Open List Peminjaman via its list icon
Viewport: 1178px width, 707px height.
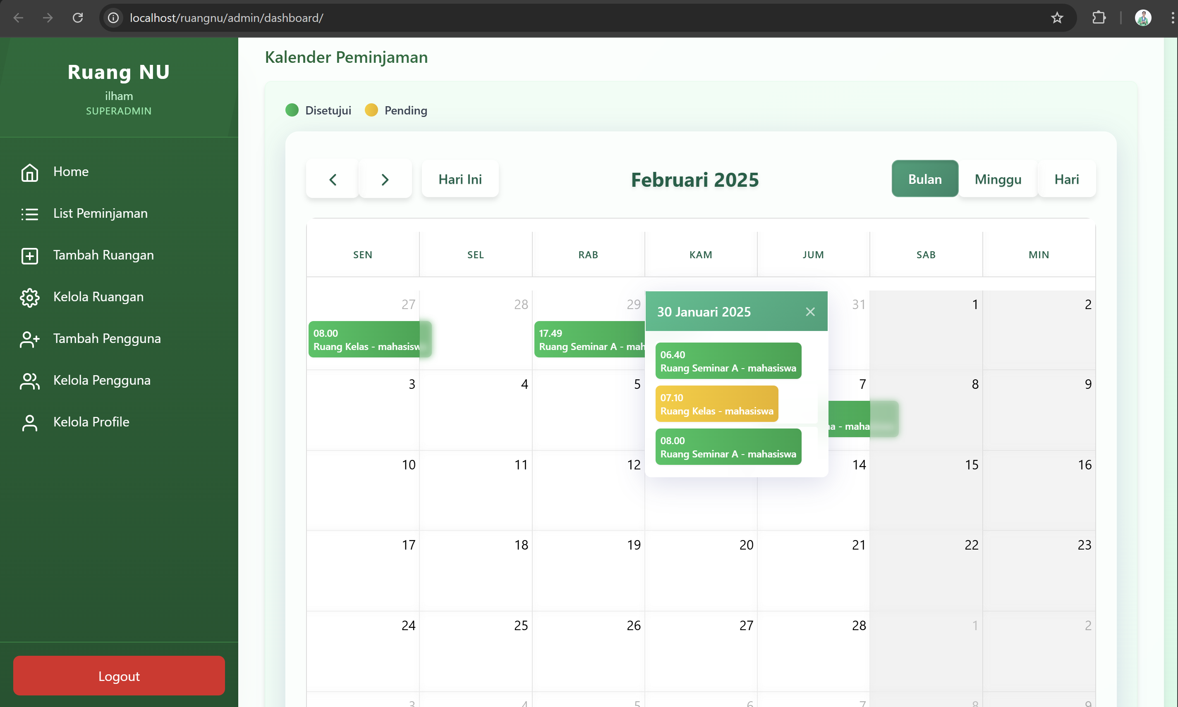pos(29,214)
